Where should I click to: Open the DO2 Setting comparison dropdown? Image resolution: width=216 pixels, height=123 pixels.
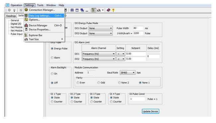tap(121, 59)
